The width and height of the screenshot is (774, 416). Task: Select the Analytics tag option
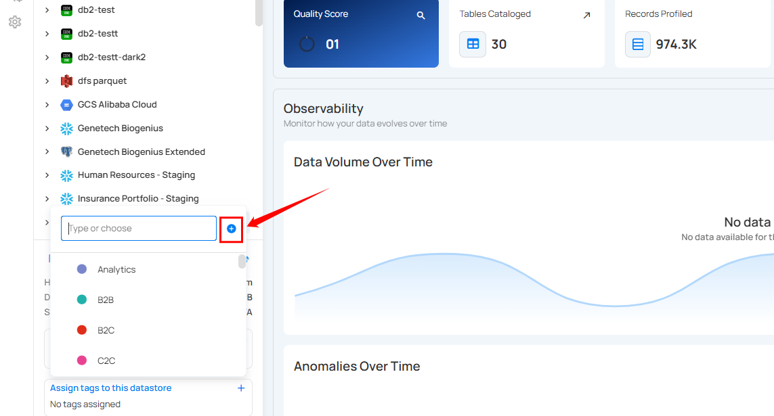click(116, 269)
